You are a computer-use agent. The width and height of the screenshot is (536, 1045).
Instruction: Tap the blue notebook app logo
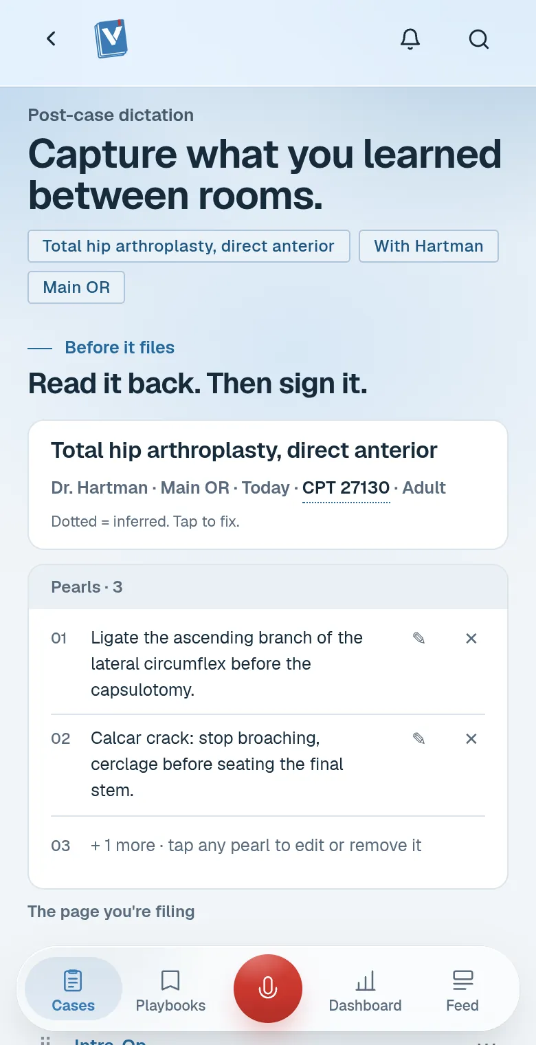point(111,38)
